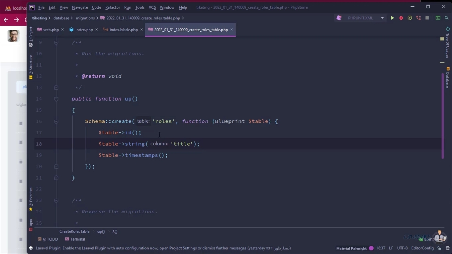Collapse the Schema::create closure at line 16
The height and width of the screenshot is (254, 452).
(56, 121)
